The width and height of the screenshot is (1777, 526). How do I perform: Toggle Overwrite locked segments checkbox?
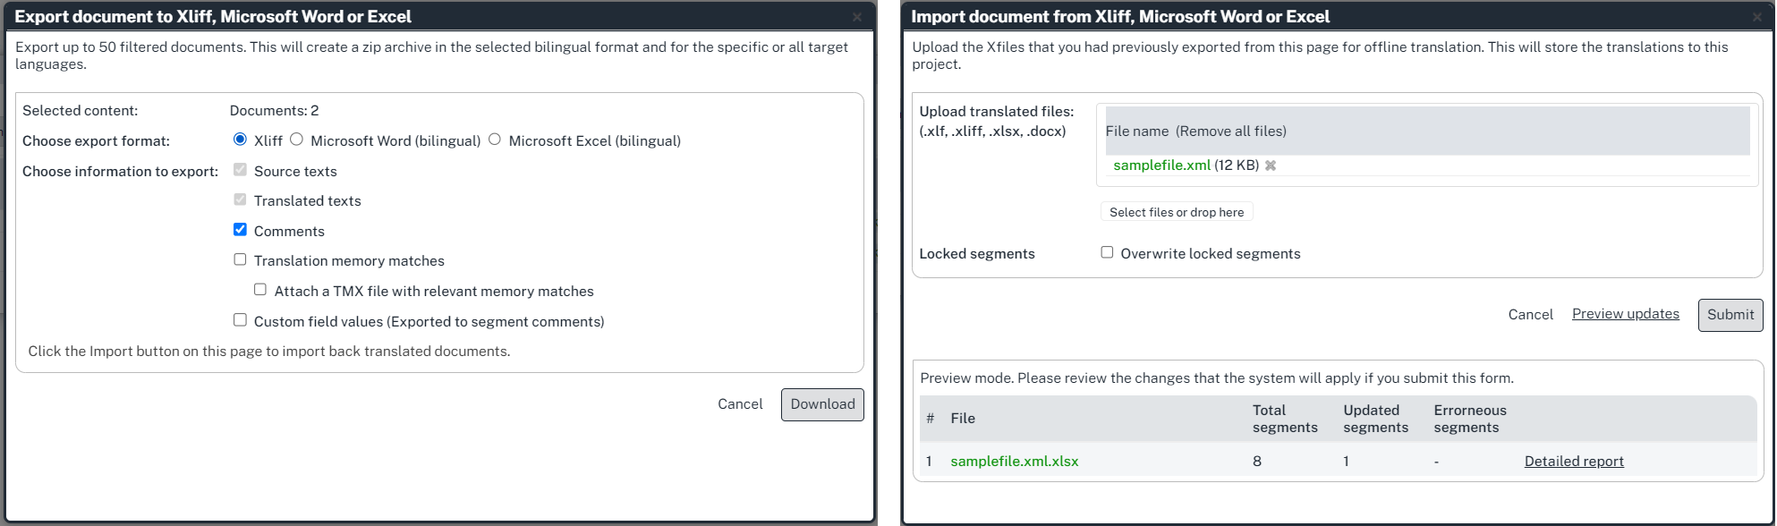(x=1107, y=253)
